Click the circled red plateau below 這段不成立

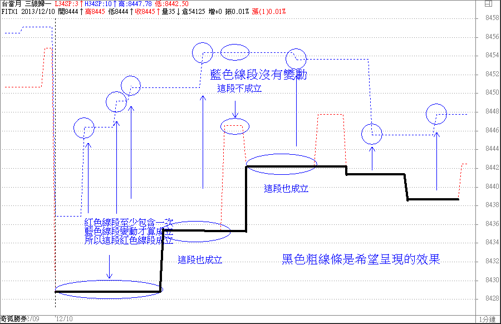(x=234, y=126)
